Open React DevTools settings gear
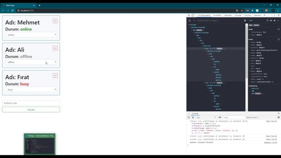 (x=245, y=21)
